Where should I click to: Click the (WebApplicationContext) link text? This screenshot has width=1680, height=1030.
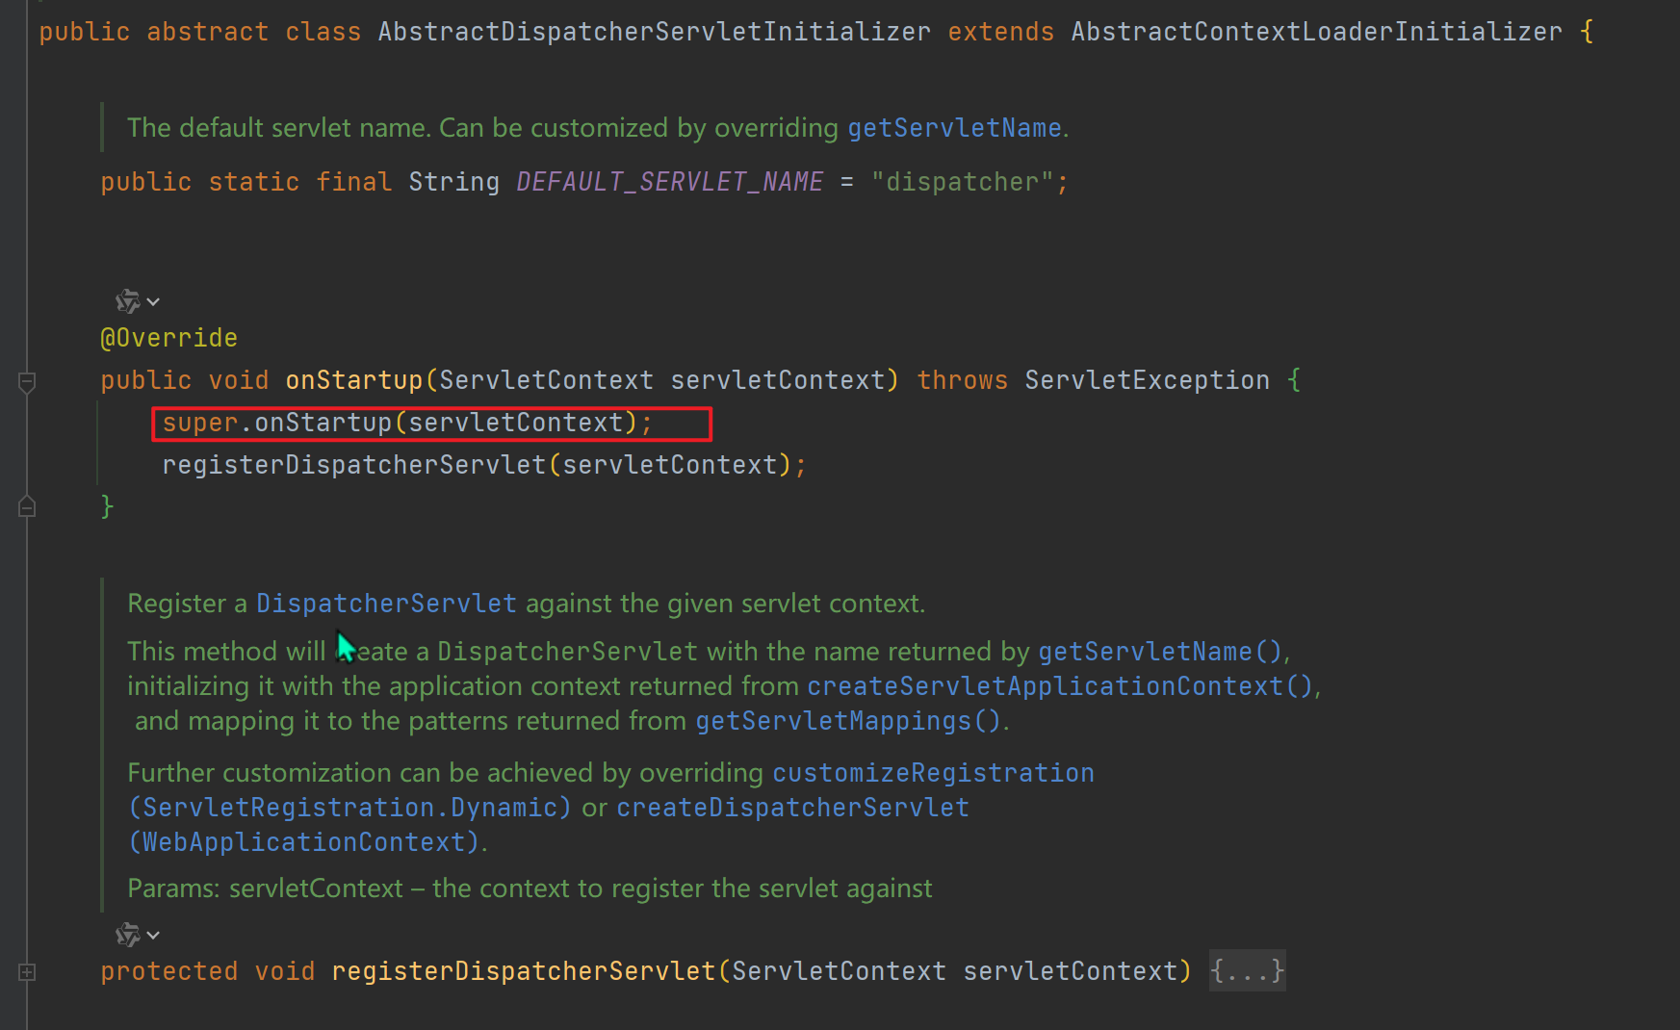pyautogui.click(x=304, y=842)
